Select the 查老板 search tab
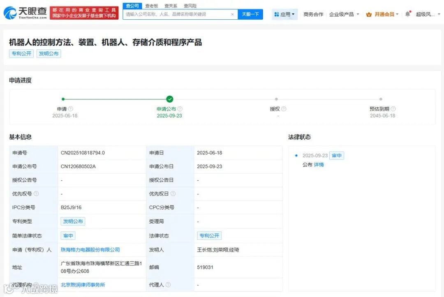 point(151,6)
